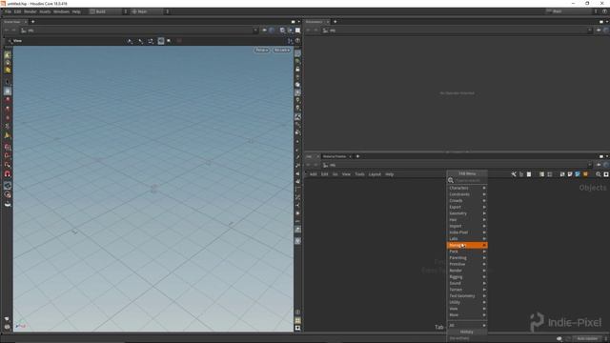Image resolution: width=610 pixels, height=343 pixels.
Task: Toggle the highlighted selection mode icon in viewport toolbar
Action: pyautogui.click(x=161, y=41)
